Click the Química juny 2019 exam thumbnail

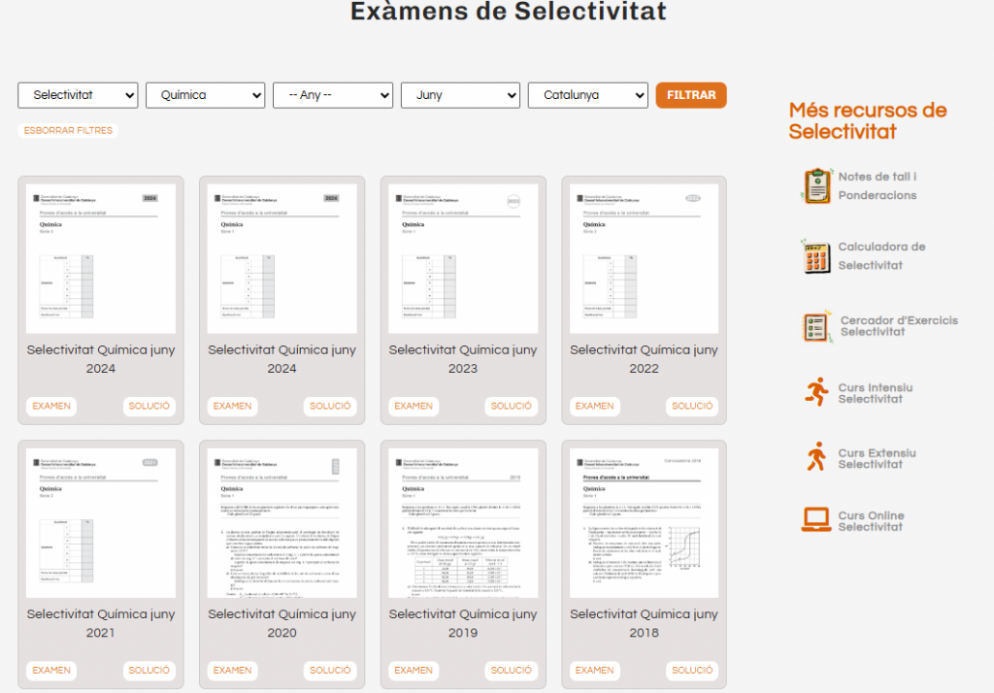pos(463,522)
